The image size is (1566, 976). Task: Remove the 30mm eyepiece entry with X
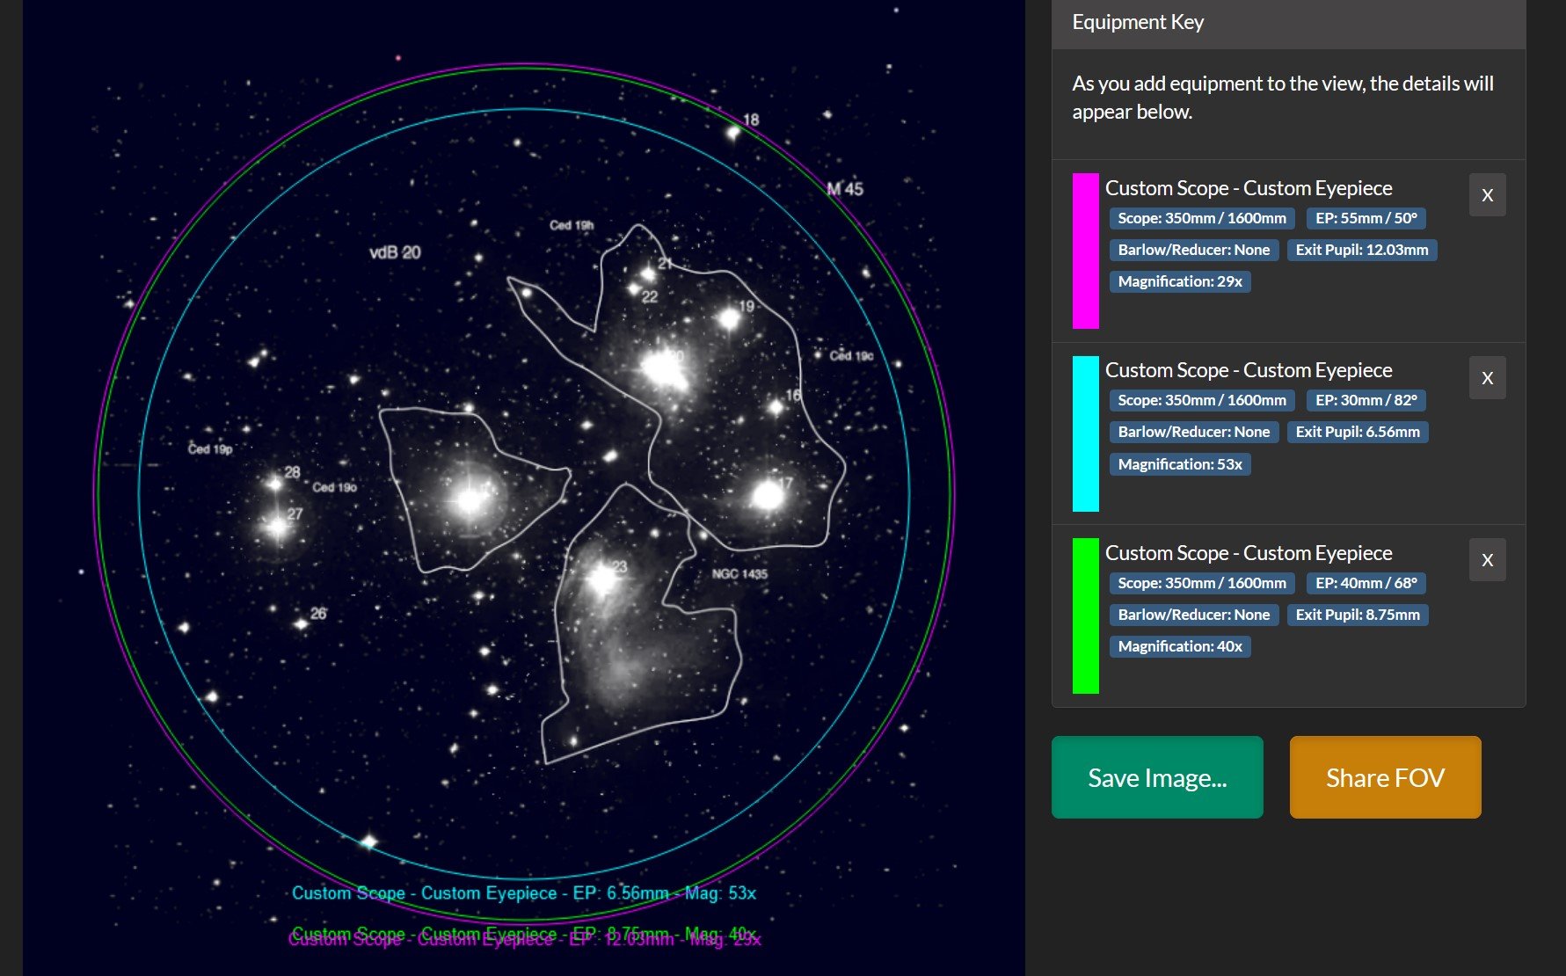click(1487, 378)
